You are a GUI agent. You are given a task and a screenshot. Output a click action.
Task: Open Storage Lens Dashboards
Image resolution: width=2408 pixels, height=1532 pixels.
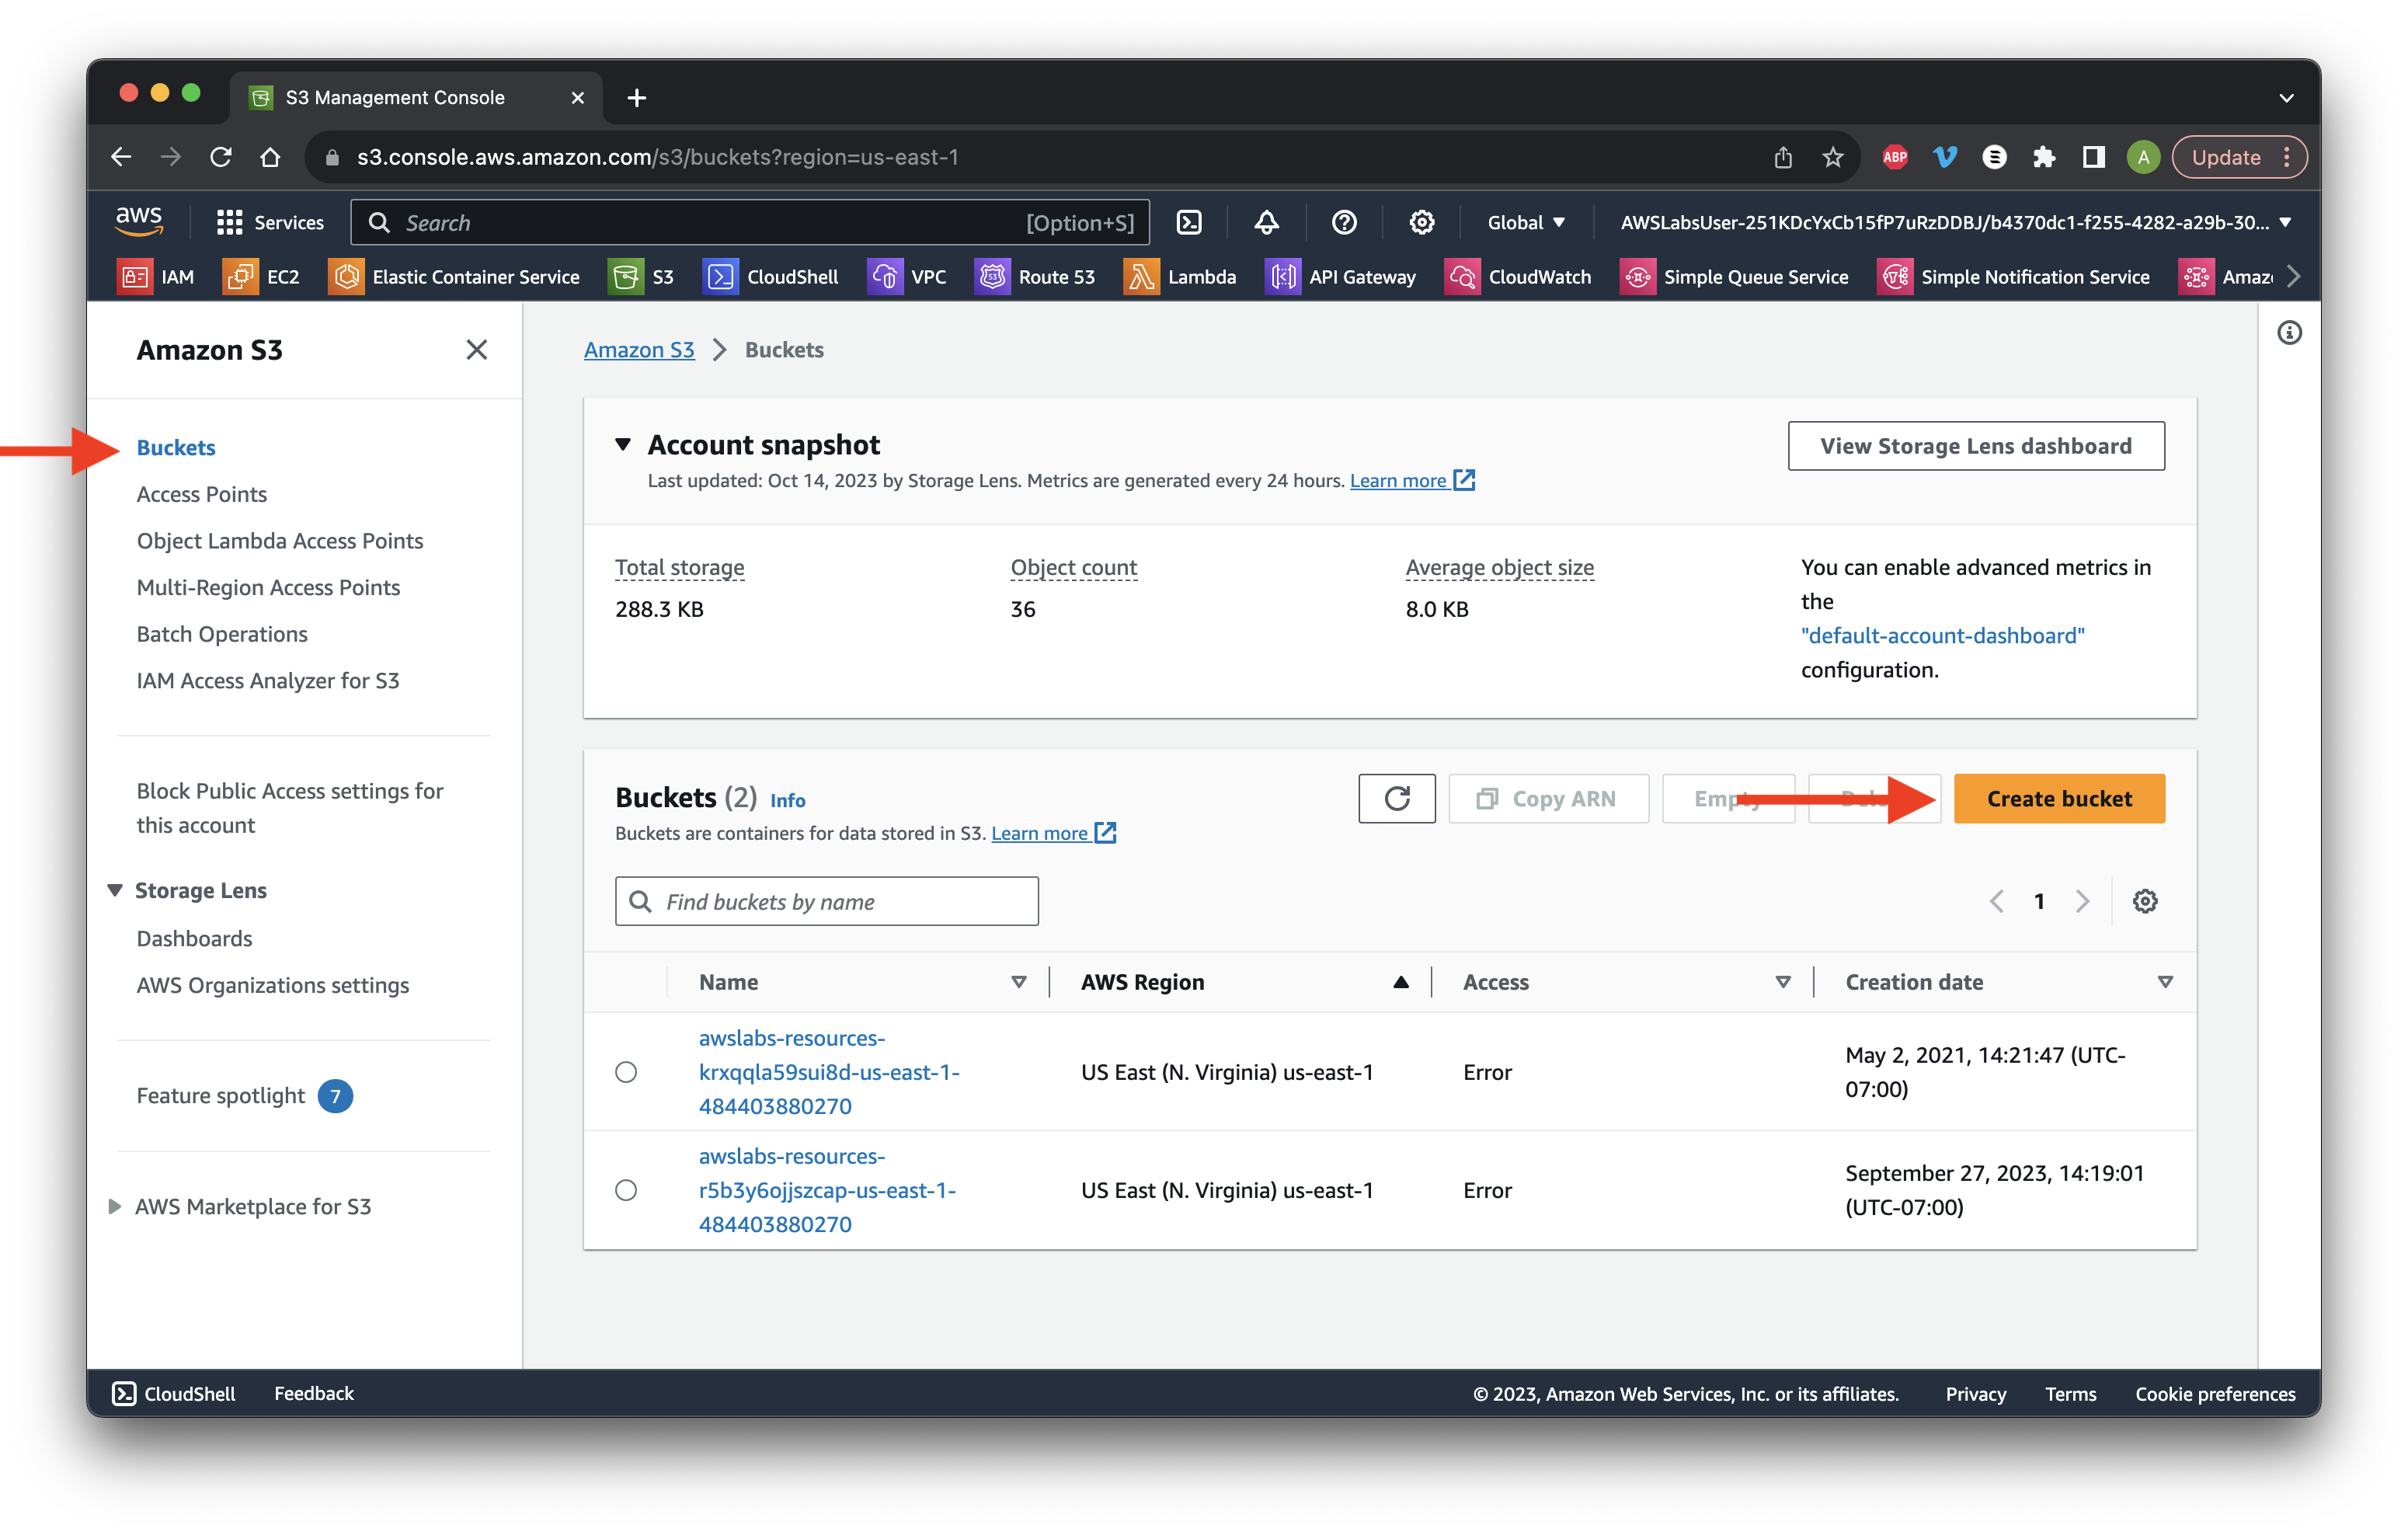194,938
